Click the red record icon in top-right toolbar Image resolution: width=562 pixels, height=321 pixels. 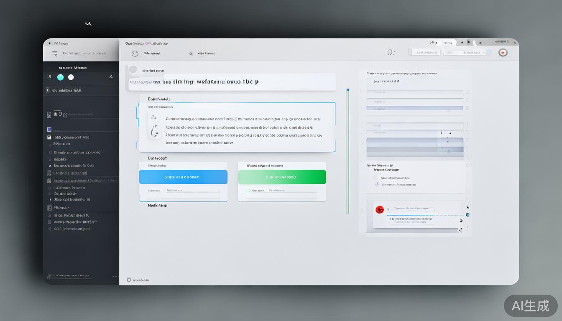point(503,53)
